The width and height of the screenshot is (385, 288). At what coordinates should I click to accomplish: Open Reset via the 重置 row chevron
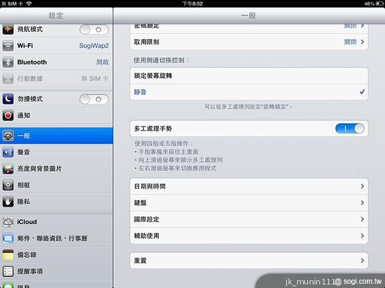click(x=362, y=260)
